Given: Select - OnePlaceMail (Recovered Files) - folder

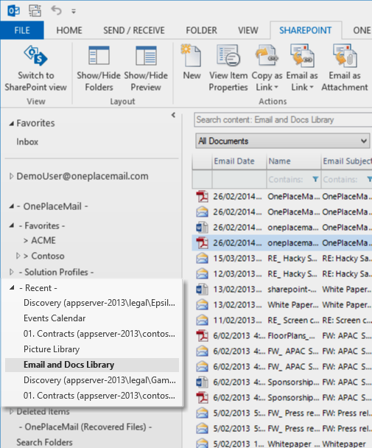Looking at the screenshot, I should pyautogui.click(x=85, y=427).
